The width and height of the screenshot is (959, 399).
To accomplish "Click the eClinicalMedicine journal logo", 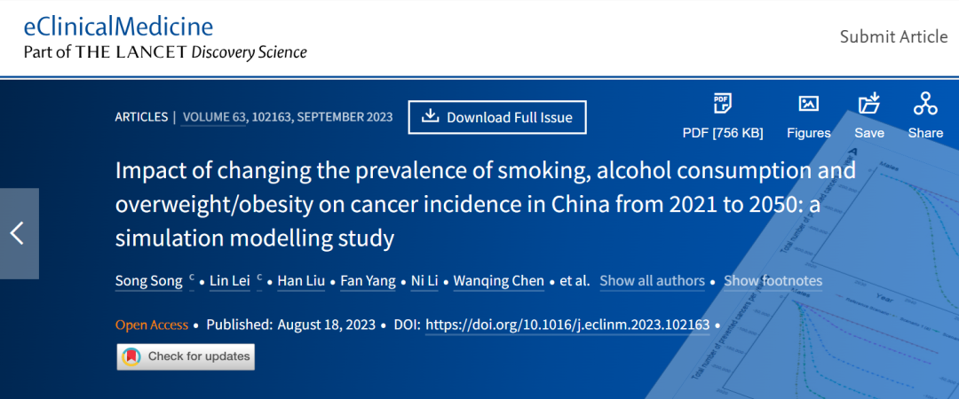I will [118, 26].
